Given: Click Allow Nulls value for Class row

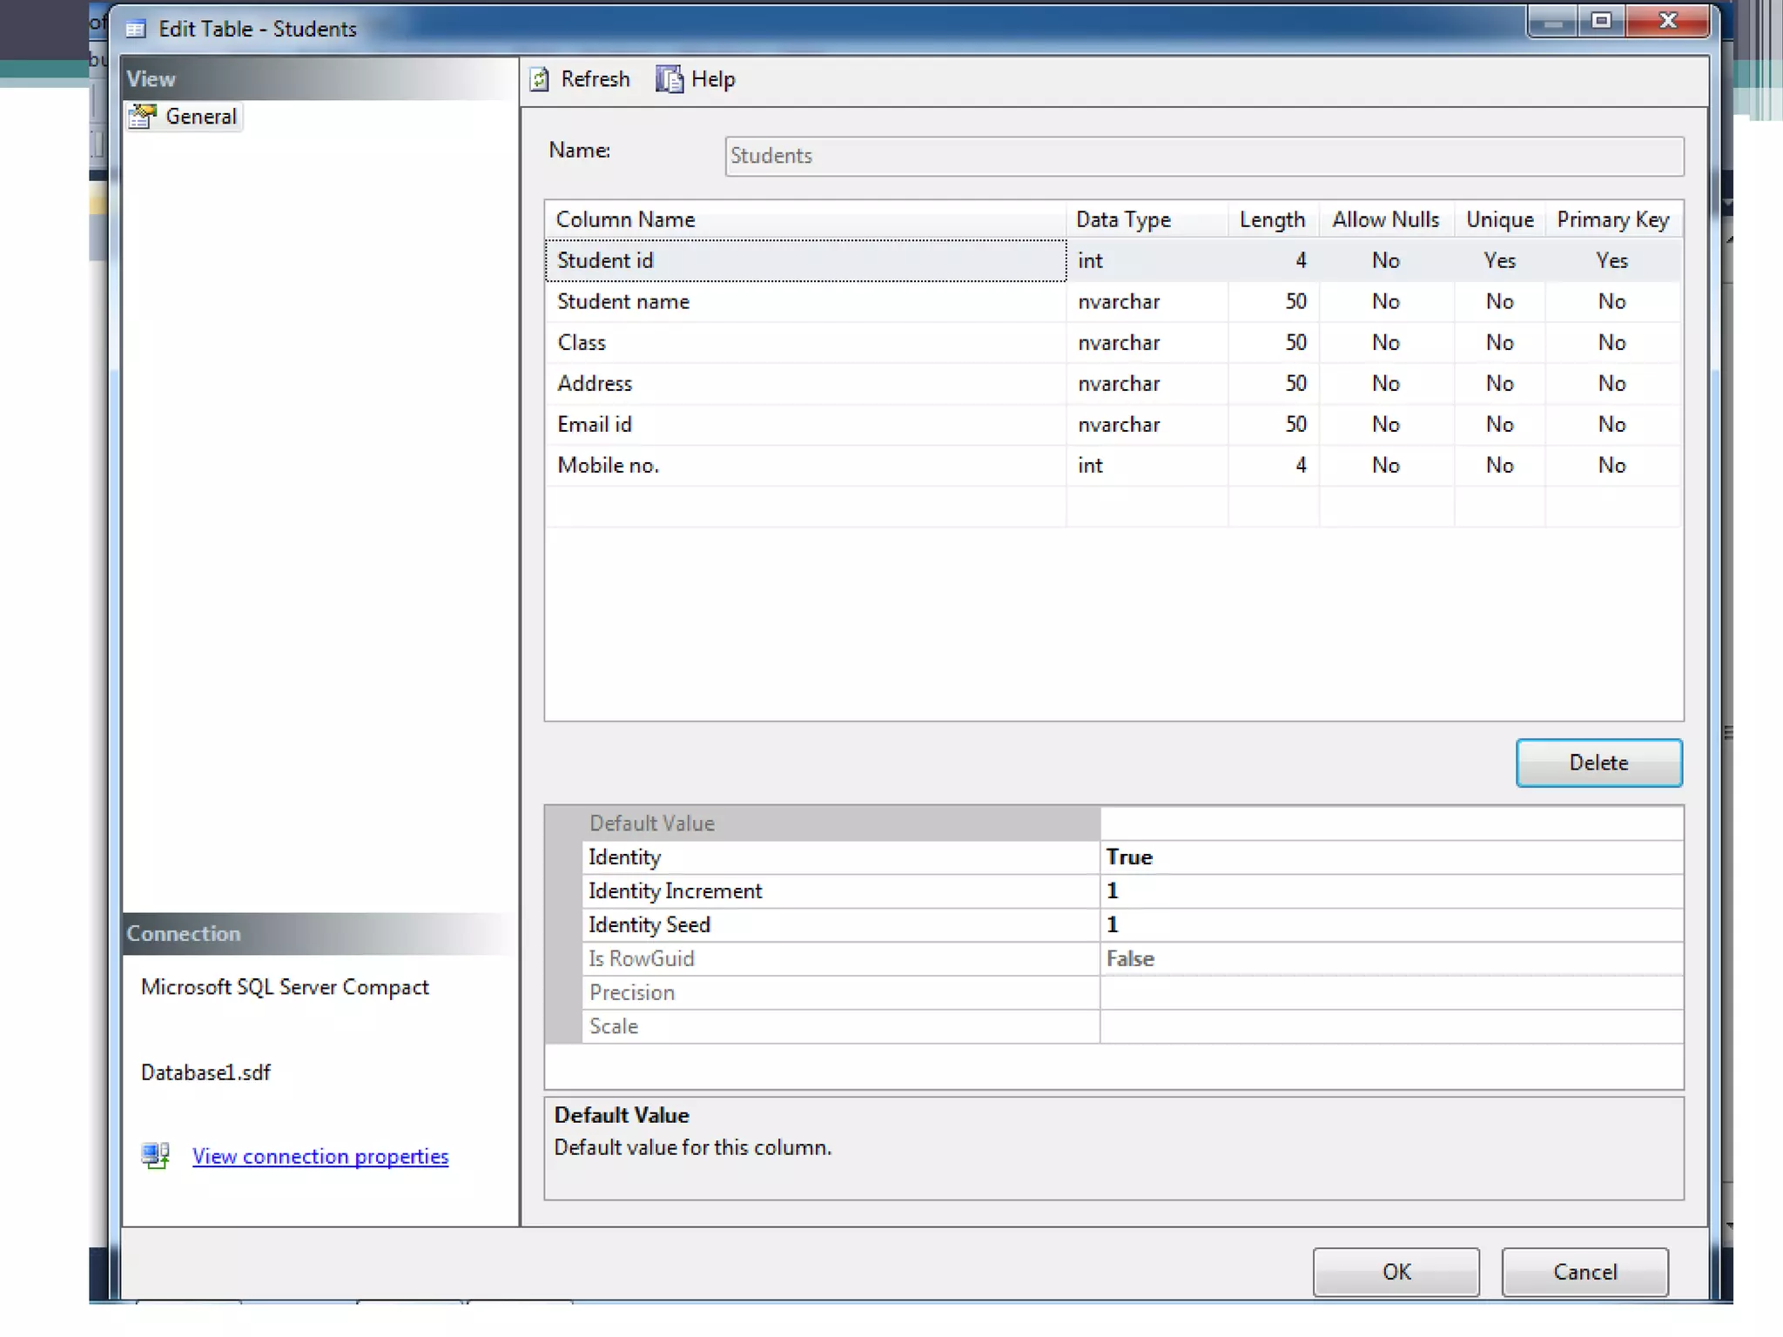Looking at the screenshot, I should (1385, 342).
